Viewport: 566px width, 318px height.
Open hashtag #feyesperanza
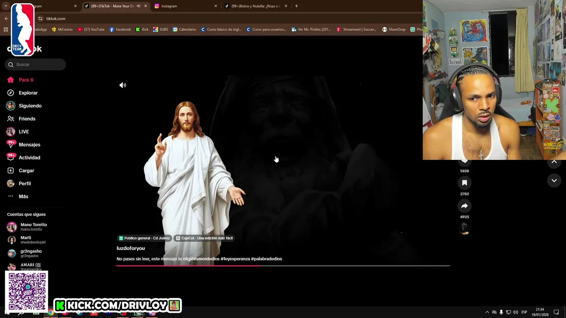pyautogui.click(x=235, y=259)
